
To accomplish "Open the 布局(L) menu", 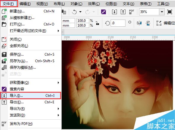I will tap(59, 4).
